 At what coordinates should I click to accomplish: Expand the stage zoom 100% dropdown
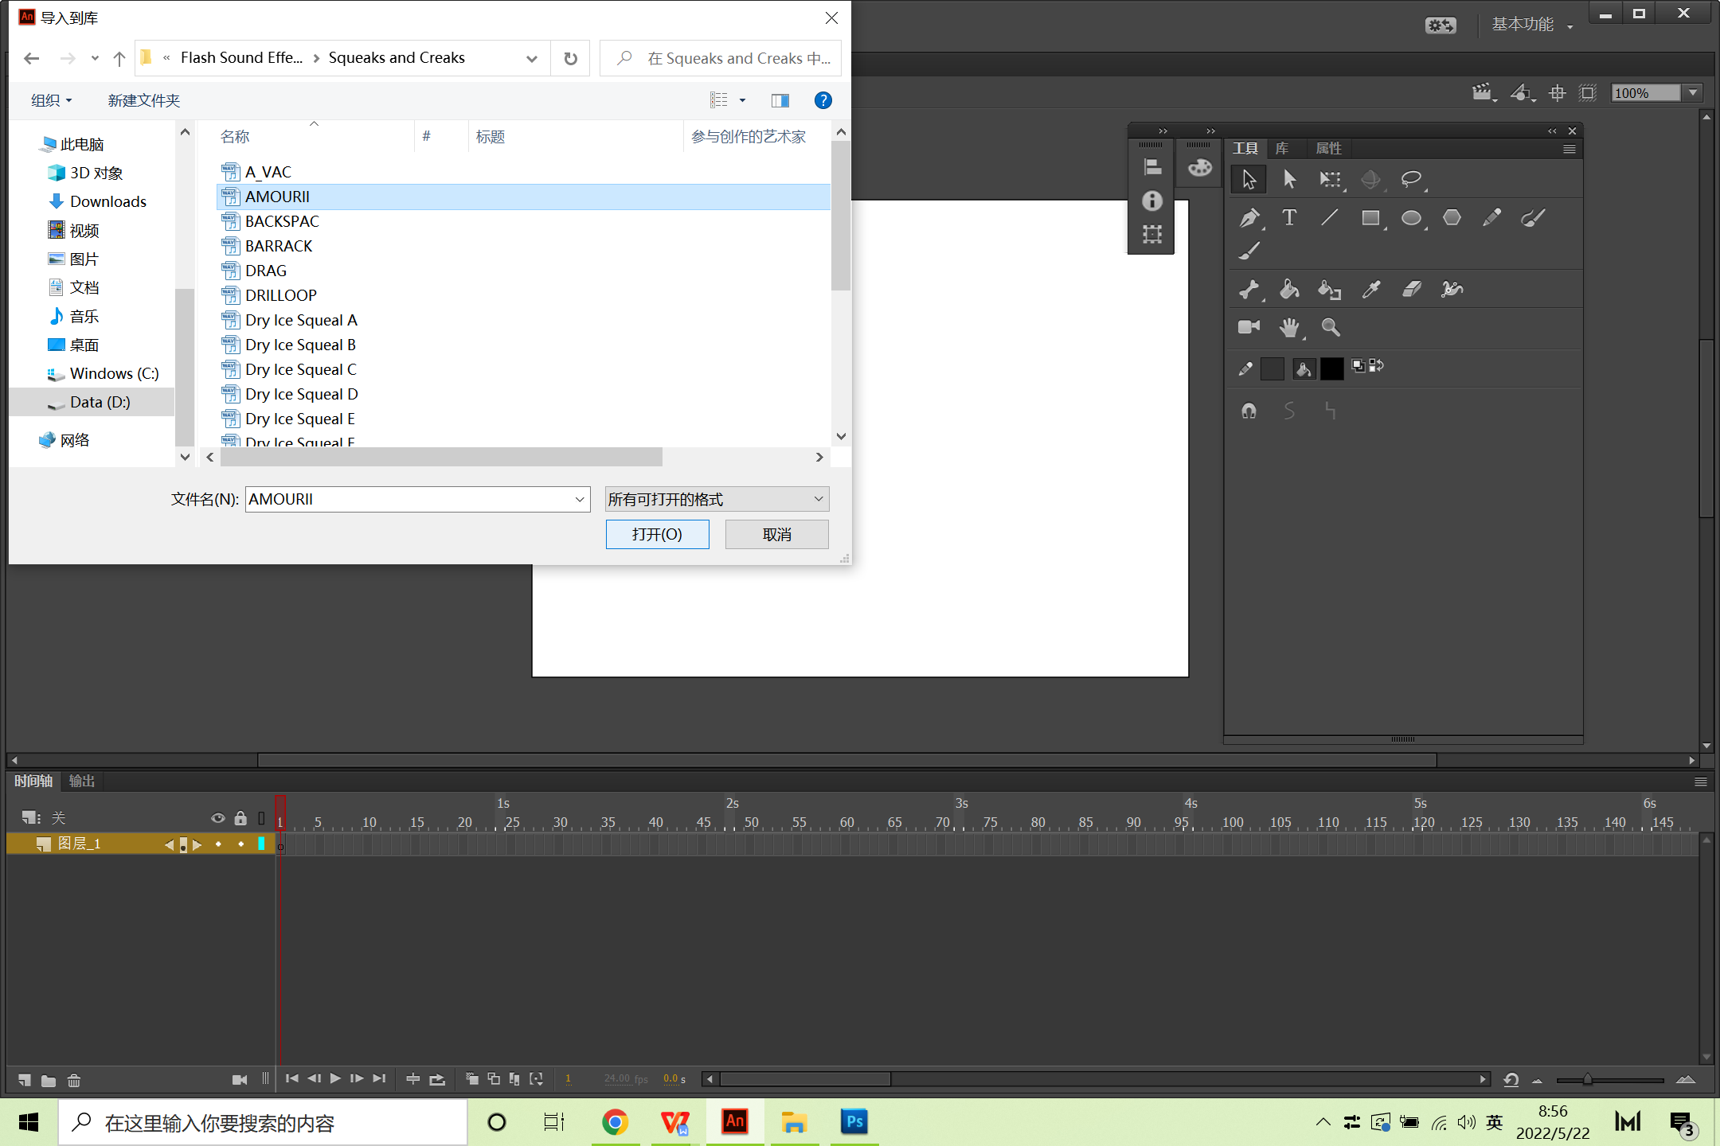1694,93
